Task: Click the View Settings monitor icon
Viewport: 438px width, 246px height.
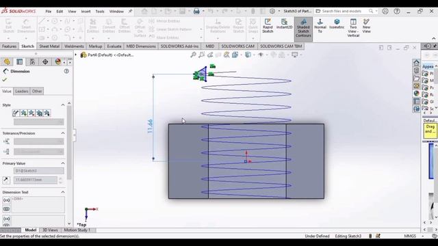Action: (x=295, y=55)
